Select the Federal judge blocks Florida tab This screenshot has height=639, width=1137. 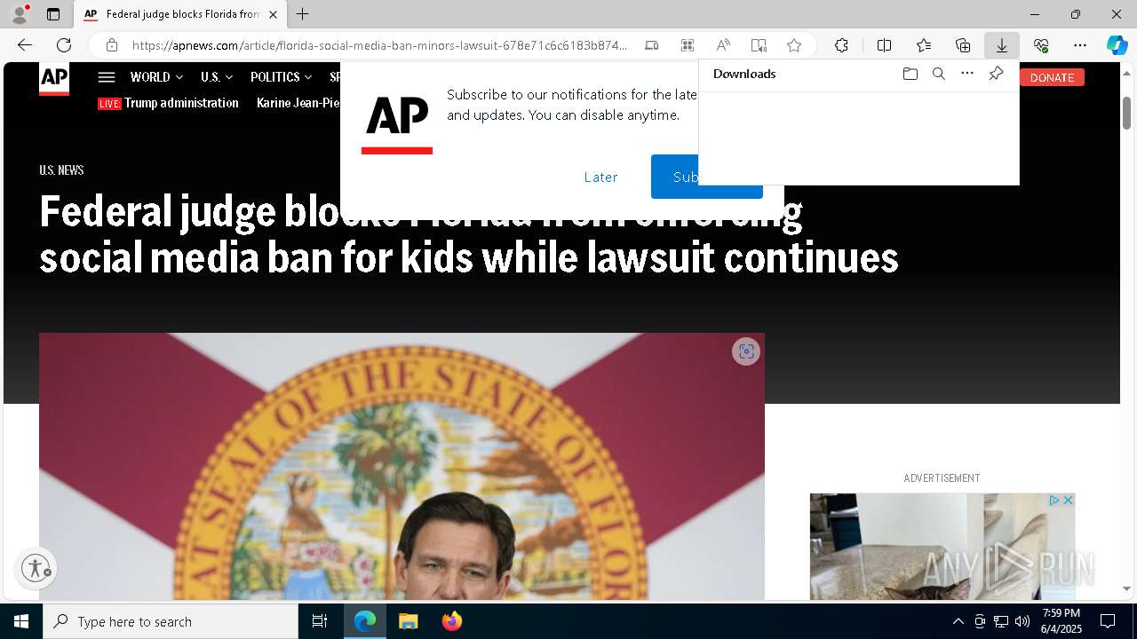[x=179, y=14]
